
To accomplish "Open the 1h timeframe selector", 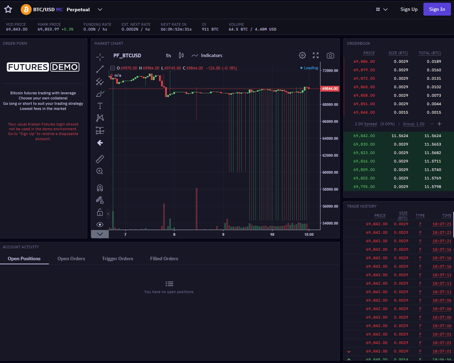I will (x=168, y=56).
